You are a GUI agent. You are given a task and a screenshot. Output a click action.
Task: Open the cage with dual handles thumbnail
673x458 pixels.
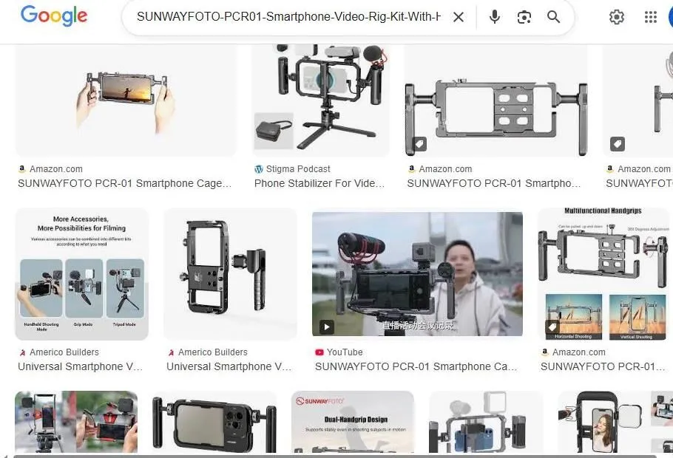click(x=496, y=100)
